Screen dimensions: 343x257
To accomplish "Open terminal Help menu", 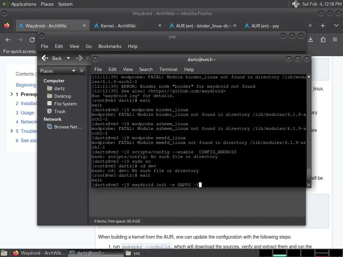I will coord(189,69).
